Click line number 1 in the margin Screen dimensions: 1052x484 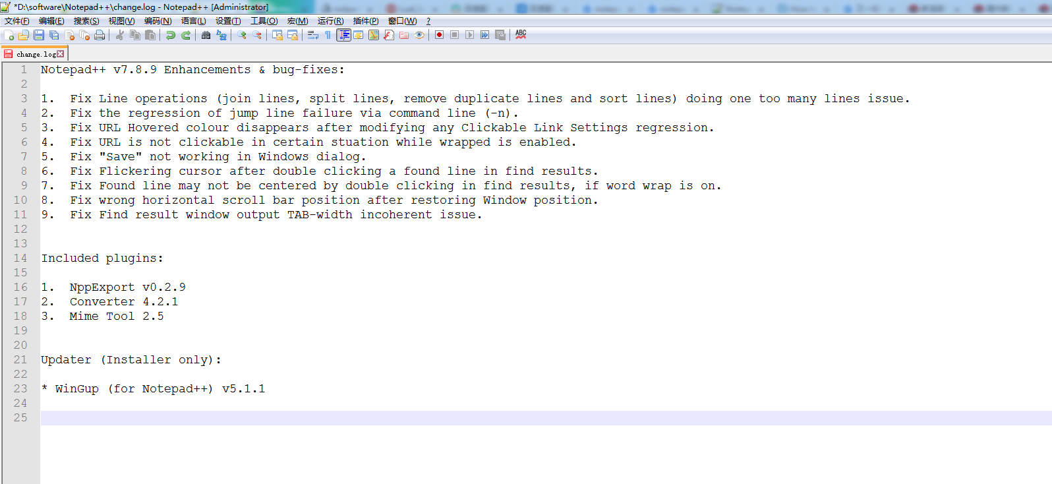click(x=24, y=70)
